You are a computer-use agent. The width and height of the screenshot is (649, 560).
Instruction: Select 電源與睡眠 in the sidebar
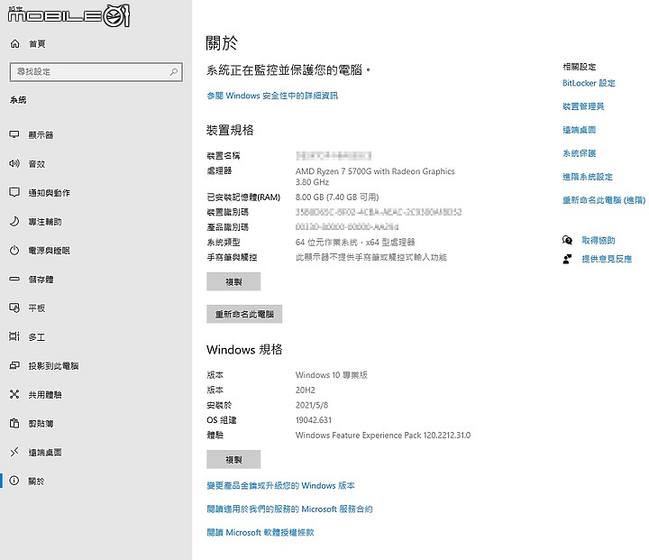point(49,251)
